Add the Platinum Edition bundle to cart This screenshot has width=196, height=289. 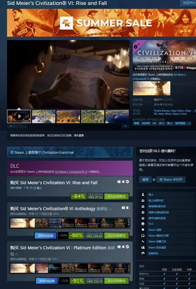click(116, 281)
